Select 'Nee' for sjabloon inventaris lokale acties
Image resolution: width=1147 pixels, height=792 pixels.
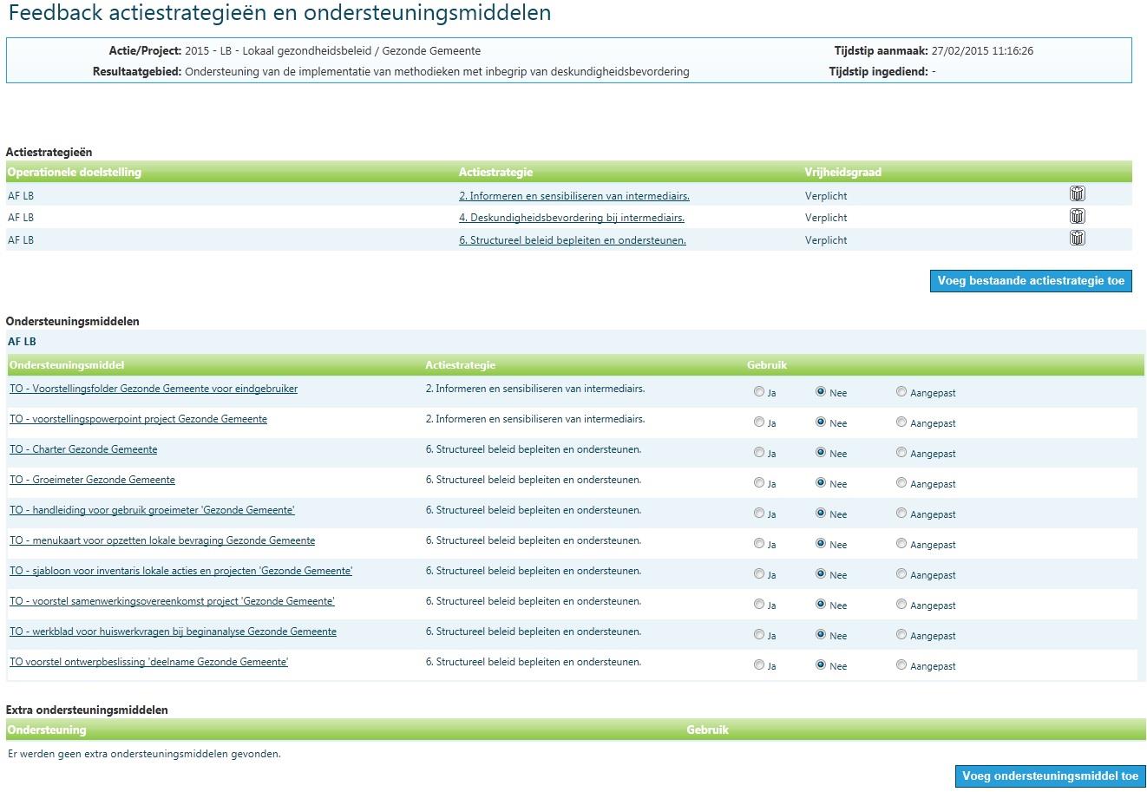pos(821,574)
